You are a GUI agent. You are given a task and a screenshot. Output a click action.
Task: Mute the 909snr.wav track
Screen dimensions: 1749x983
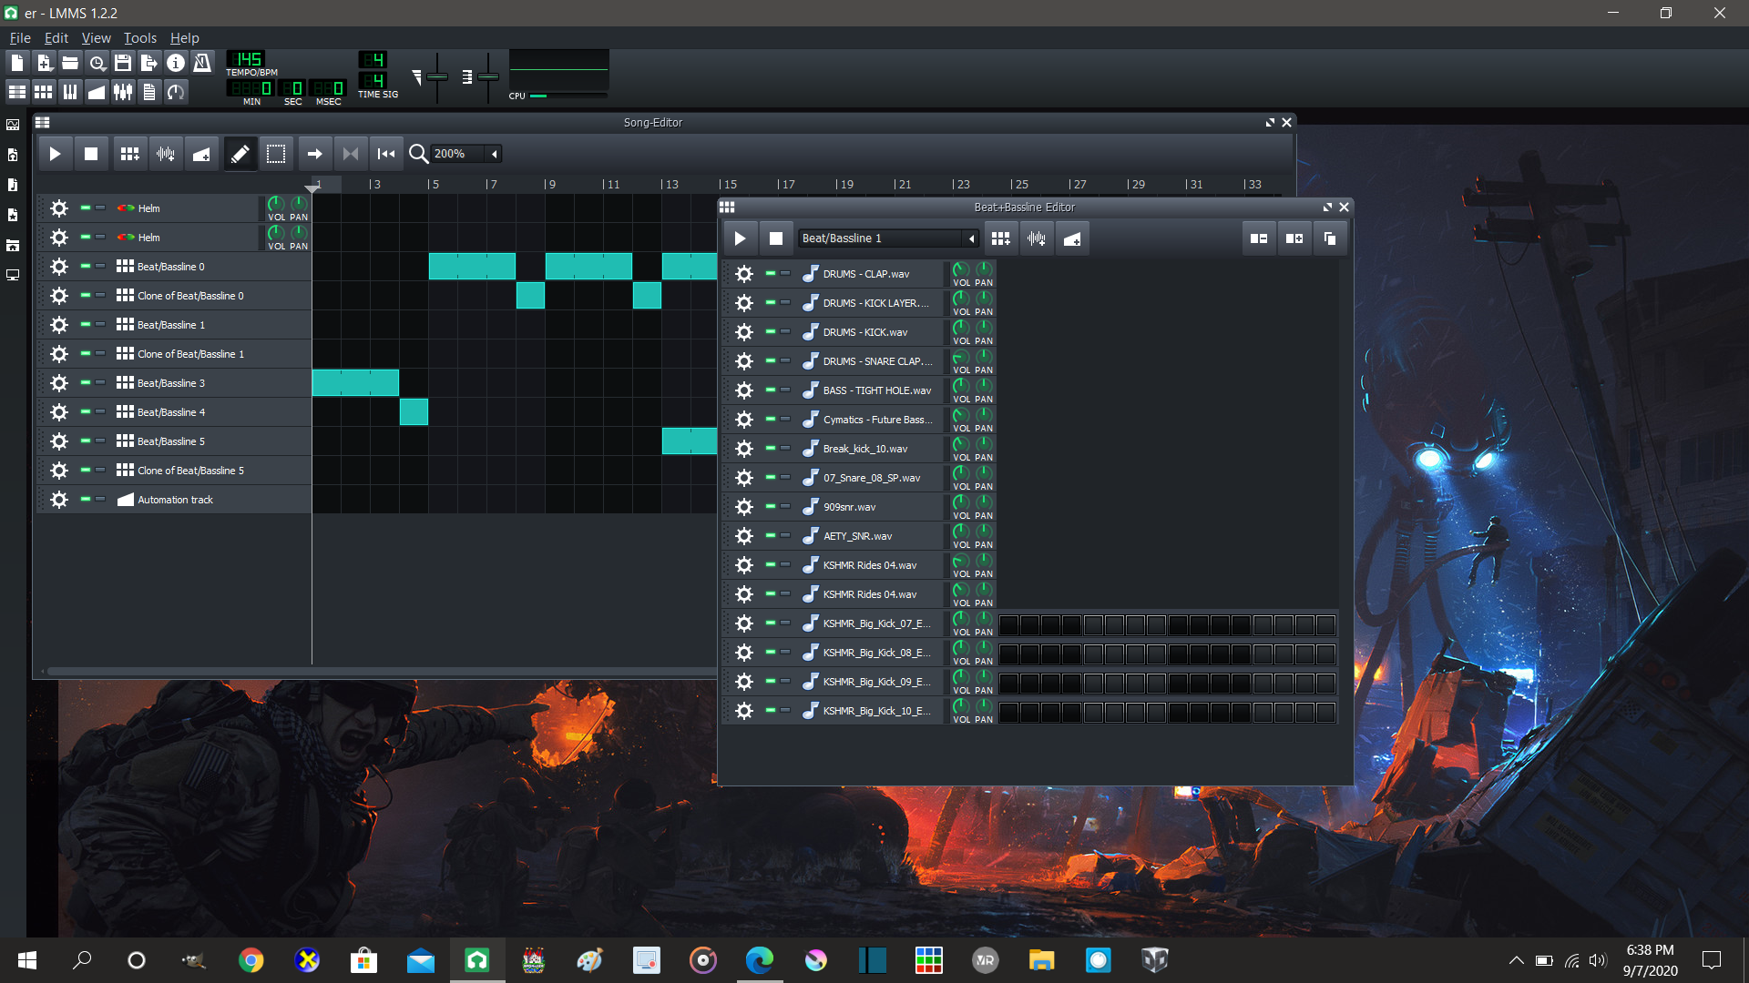pyautogui.click(x=771, y=506)
